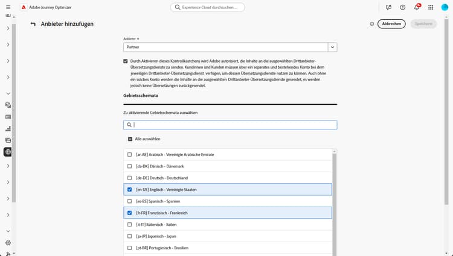Image resolution: width=453 pixels, height=256 pixels.
Task: Click the info icon next to Abbrechen
Action: pyautogui.click(x=371, y=24)
